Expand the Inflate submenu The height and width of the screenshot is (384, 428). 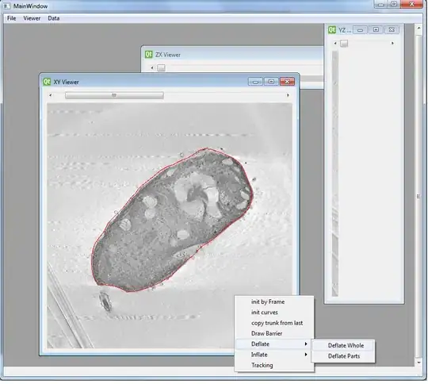point(274,355)
